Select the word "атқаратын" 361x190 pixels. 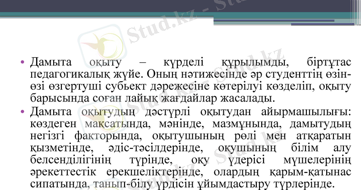tap(324, 137)
